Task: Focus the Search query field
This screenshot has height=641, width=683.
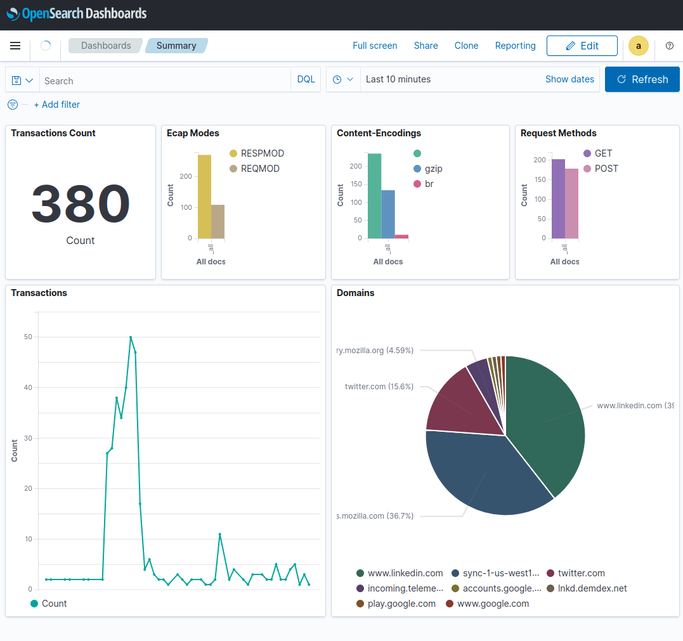Action: pos(165,81)
